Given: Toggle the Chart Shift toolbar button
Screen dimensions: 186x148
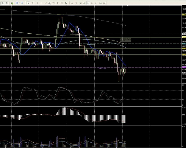Looking at the screenshot, I should click(7, 3).
